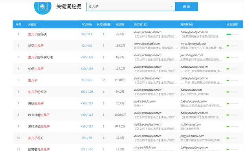The image size is (244, 151).
Task: Click the 首页第2位 column header
Action: point(187,25)
